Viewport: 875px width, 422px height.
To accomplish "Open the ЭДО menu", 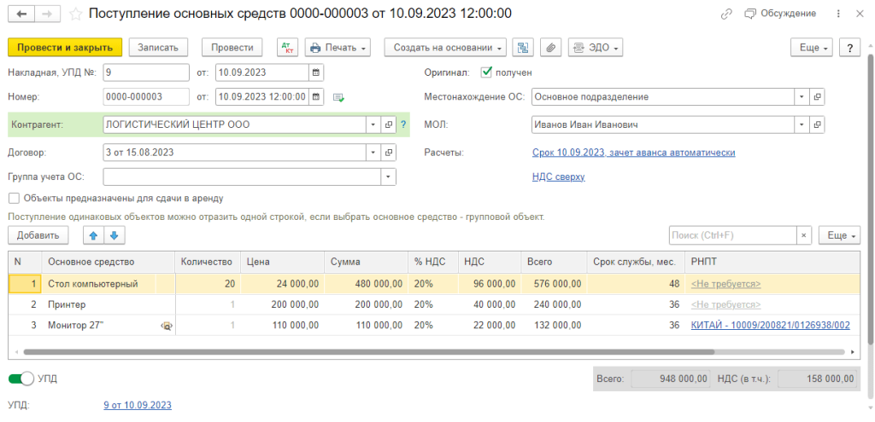I will click(x=595, y=48).
